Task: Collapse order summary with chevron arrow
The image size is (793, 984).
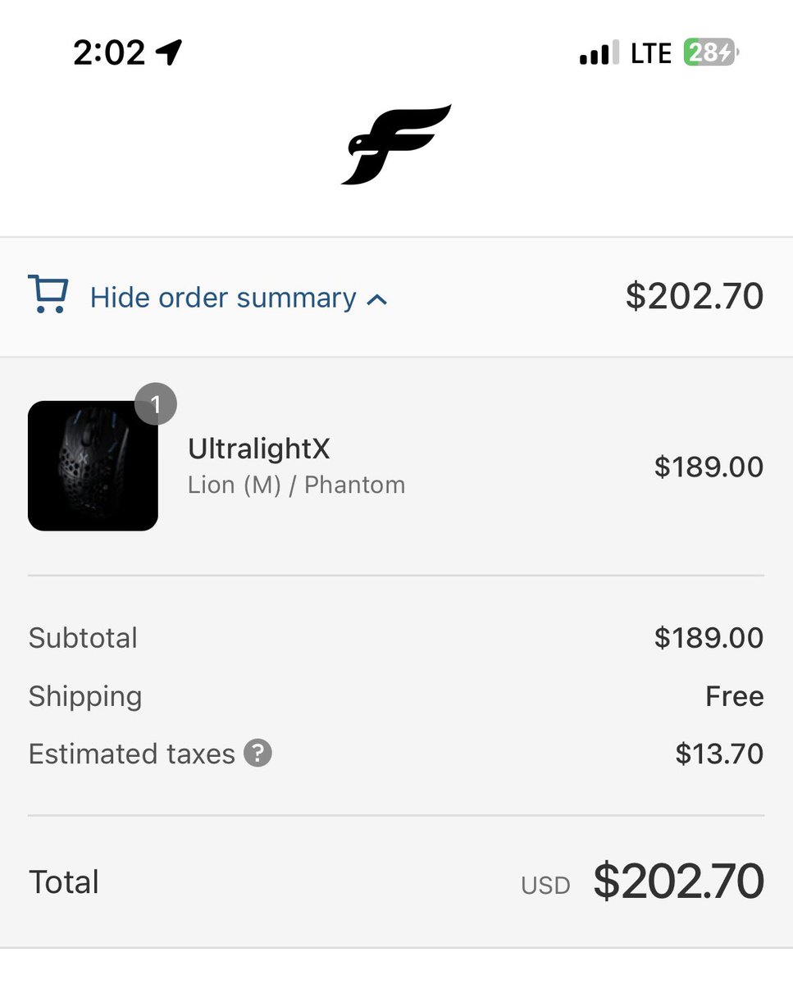Action: point(377,300)
